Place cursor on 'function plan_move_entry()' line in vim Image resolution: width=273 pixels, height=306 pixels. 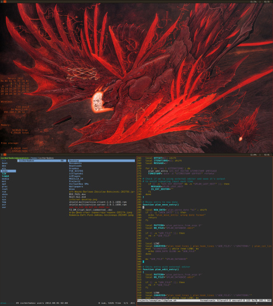[x=161, y=205]
